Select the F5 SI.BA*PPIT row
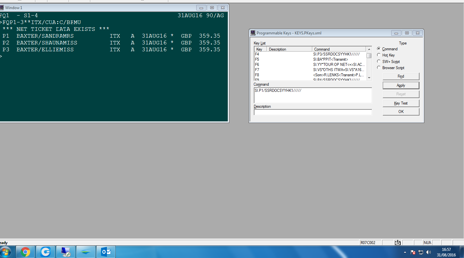464x258 pixels. [310, 59]
